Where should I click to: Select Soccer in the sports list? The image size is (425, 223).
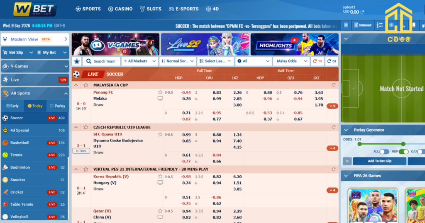click(x=35, y=118)
